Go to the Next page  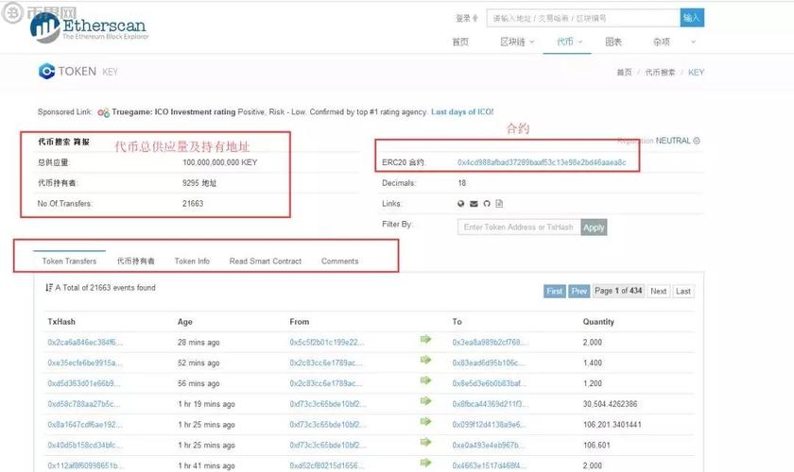[658, 292]
